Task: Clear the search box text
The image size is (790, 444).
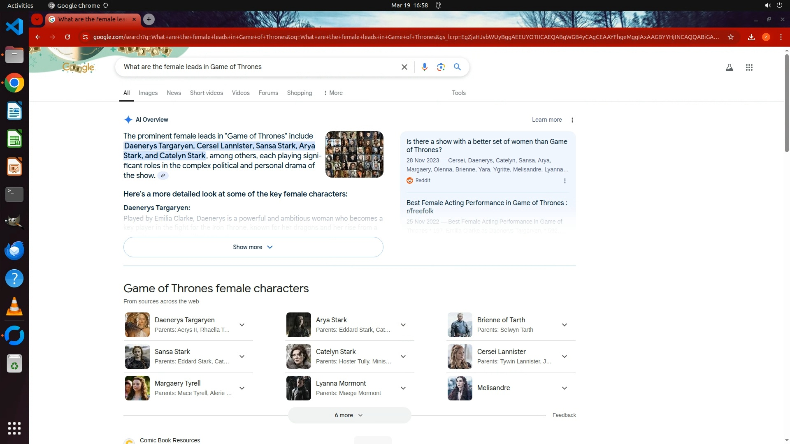Action: pyautogui.click(x=404, y=67)
